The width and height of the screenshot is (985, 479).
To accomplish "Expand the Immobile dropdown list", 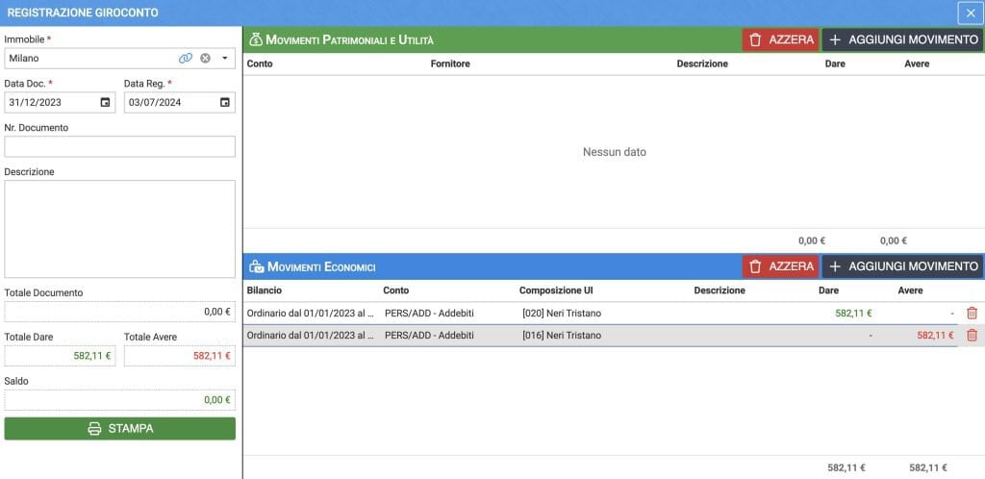I will click(224, 59).
